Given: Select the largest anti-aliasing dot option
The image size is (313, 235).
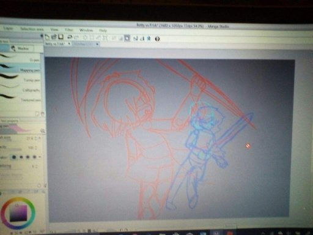Looking at the screenshot, I should [x=14, y=157].
